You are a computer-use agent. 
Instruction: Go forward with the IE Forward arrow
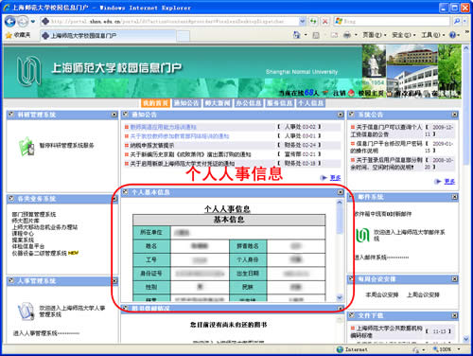tap(23, 22)
